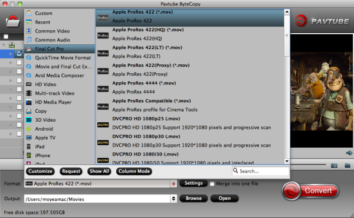
Task: Start conversion with the Convert button
Action: pos(310,191)
